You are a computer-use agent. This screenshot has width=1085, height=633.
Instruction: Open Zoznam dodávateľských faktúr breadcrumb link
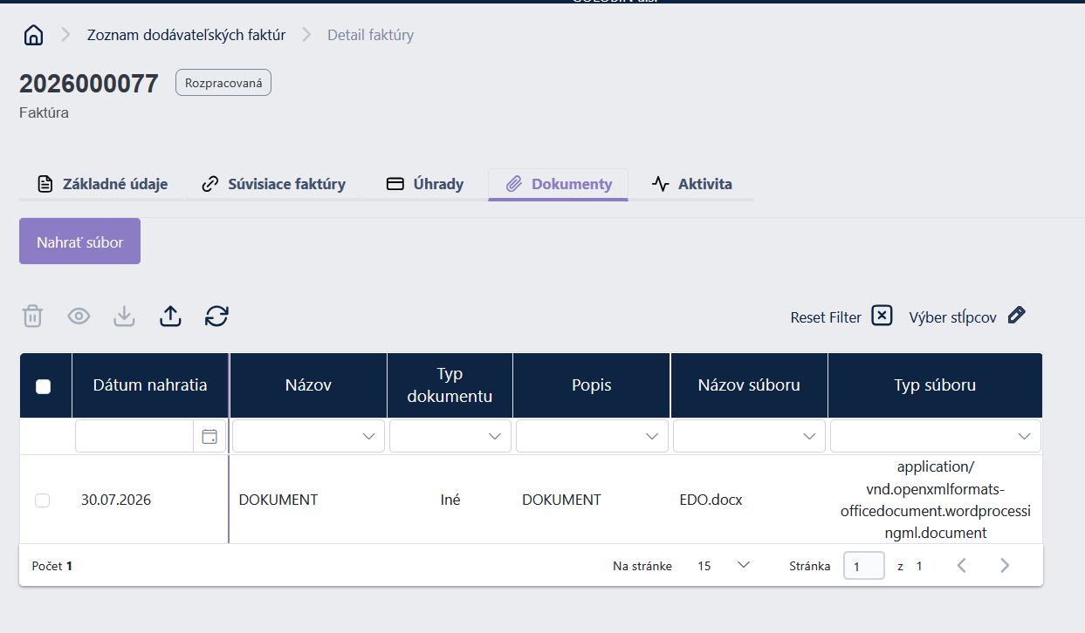click(186, 36)
